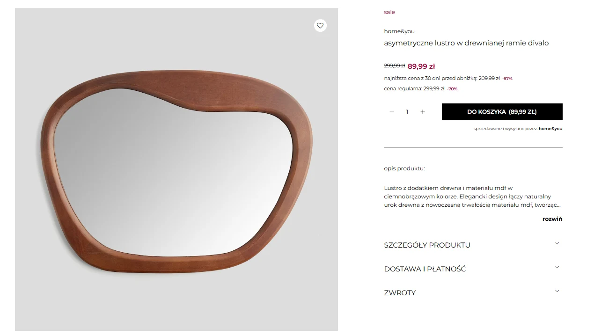Add mirror to wishlist with heart icon
The image size is (594, 336).
point(320,26)
